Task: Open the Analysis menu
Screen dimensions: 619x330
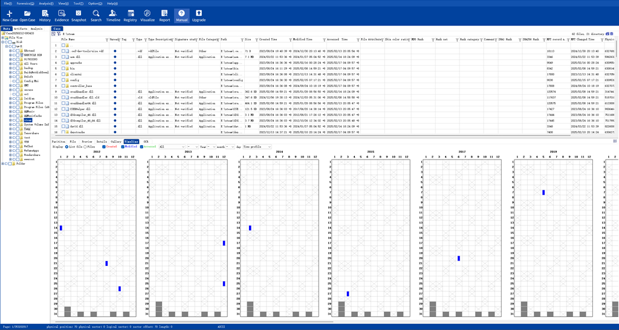Action: (46, 3)
